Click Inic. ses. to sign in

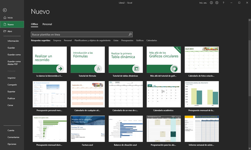click(x=203, y=3)
